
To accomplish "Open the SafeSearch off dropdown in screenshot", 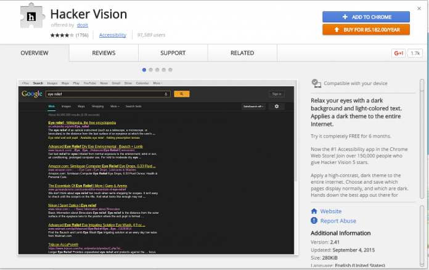I will pyautogui.click(x=253, y=106).
